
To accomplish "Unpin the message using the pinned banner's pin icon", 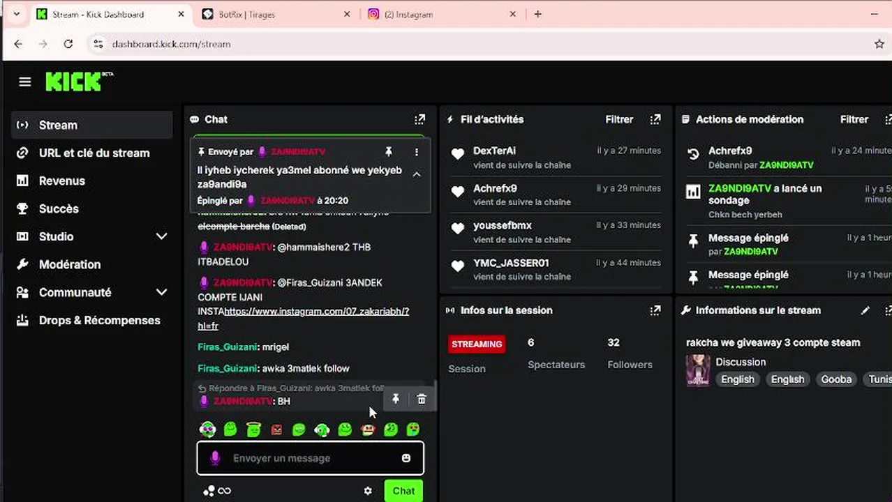I will click(x=389, y=151).
